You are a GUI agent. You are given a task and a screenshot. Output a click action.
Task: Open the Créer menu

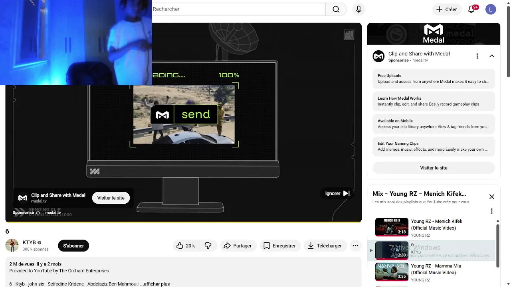pos(447,9)
